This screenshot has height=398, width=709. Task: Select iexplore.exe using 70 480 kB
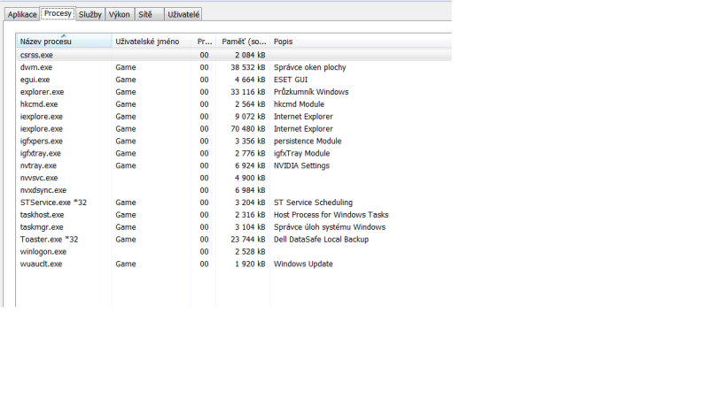[x=42, y=129]
